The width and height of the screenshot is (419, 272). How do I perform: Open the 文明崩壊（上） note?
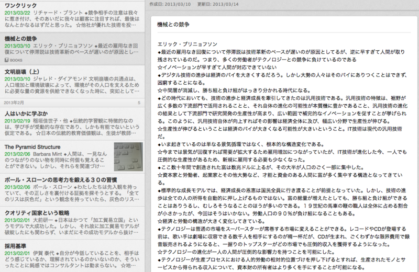click(72, 82)
